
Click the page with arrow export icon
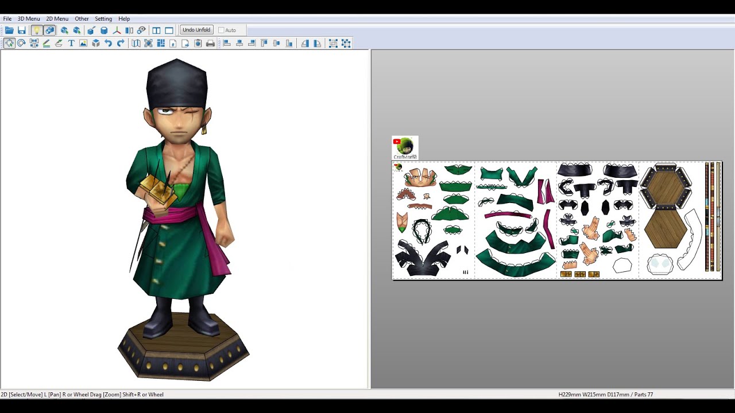click(185, 44)
